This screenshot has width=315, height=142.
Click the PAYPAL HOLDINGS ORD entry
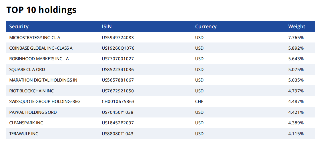pyautogui.click(x=33, y=112)
